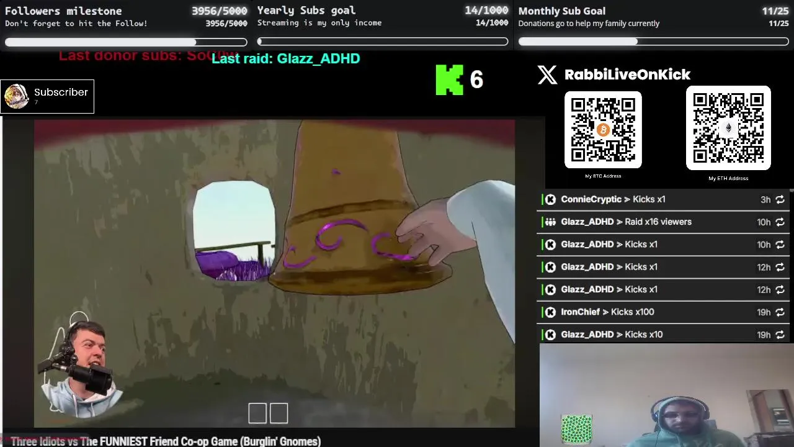794x447 pixels.
Task: Click the 3h timestamp on ConnieCryptic row
Action: click(765, 200)
